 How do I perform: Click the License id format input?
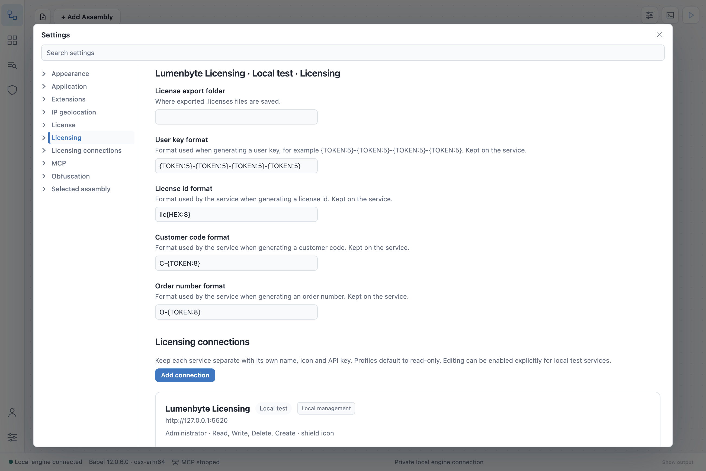[x=236, y=214]
